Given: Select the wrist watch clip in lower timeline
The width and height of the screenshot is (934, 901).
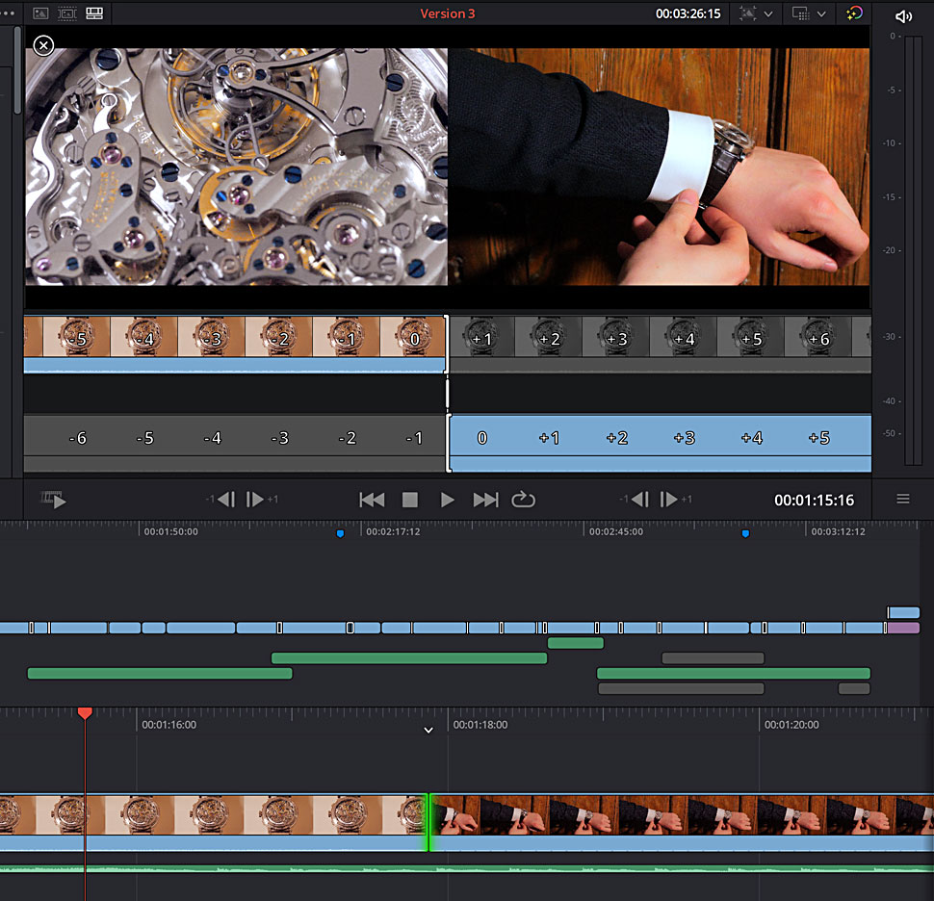Looking at the screenshot, I should [x=682, y=822].
